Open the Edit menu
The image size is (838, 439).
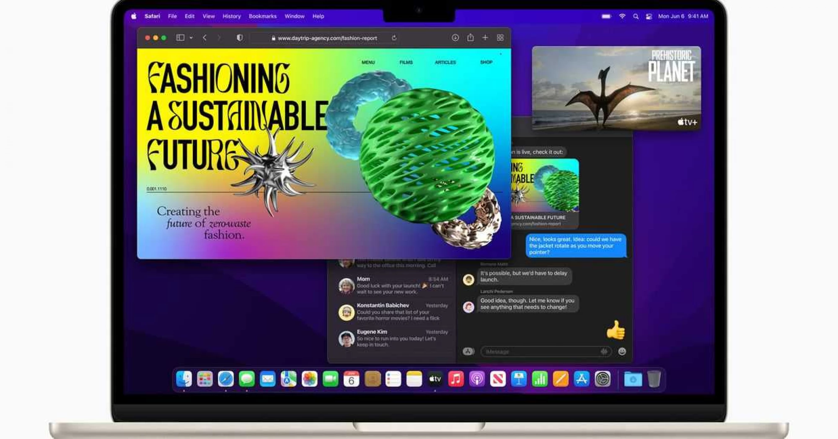[x=189, y=16]
